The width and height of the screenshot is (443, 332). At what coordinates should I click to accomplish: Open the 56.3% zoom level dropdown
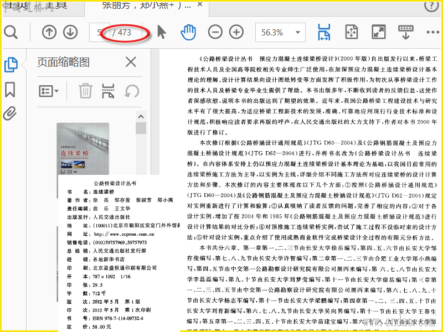(280, 32)
